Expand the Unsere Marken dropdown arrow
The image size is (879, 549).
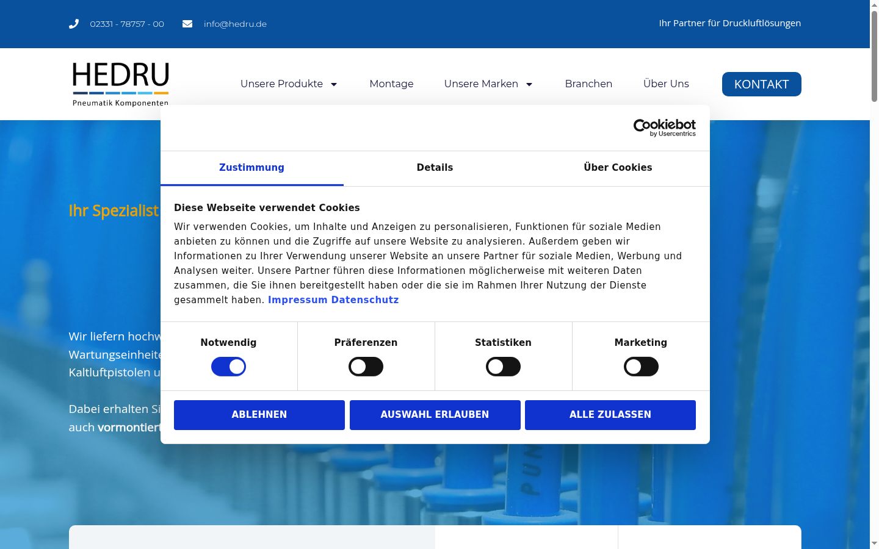tap(529, 84)
